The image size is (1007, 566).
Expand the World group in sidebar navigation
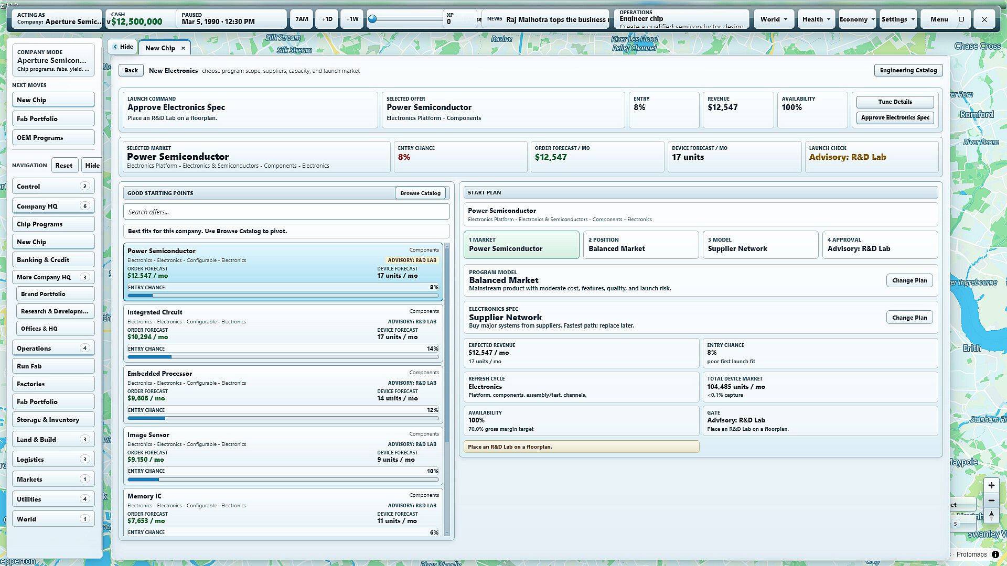point(53,519)
